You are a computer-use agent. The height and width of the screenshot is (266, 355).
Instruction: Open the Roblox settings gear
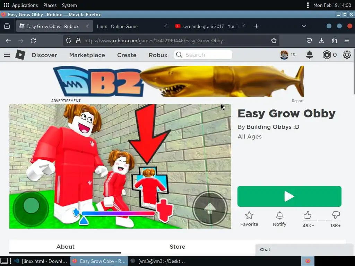pos(347,55)
